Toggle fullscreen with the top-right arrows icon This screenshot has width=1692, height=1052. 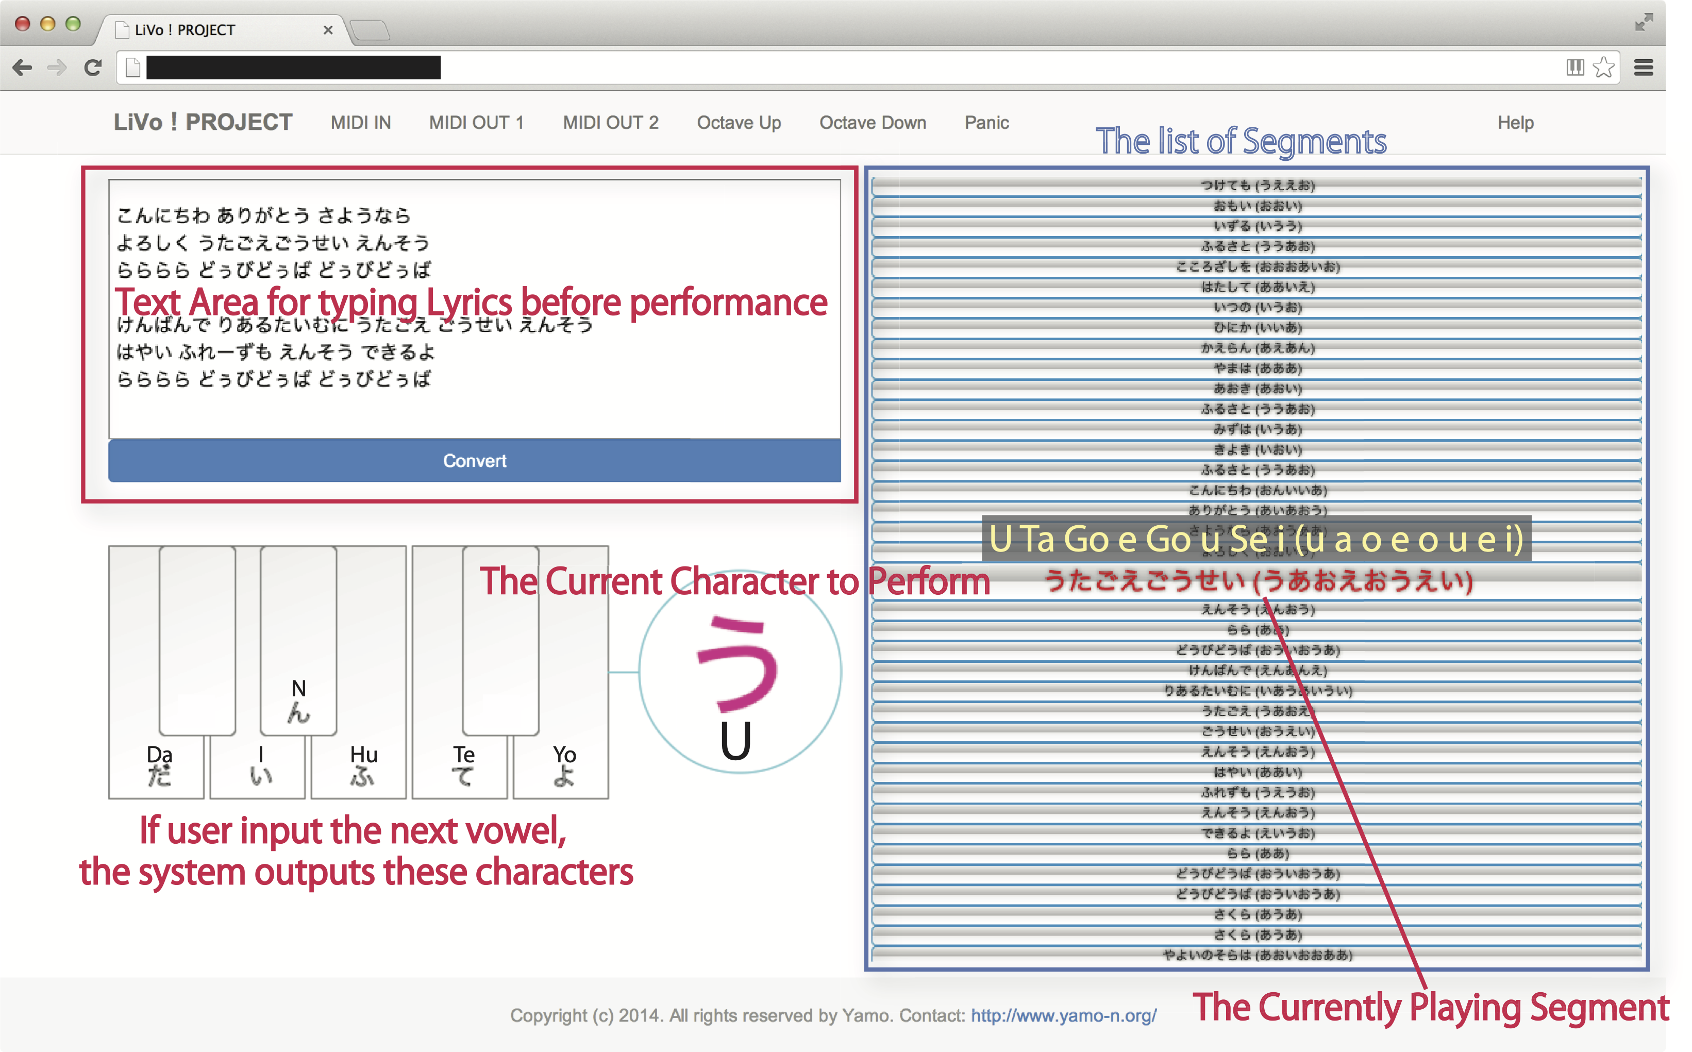coord(1644,22)
